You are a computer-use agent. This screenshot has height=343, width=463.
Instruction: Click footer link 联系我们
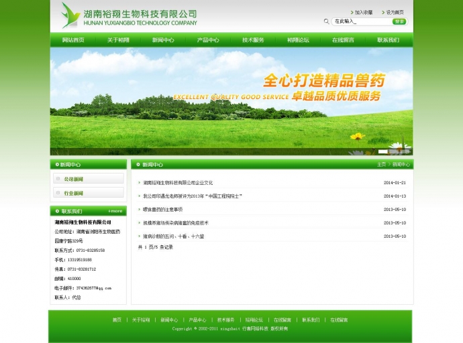tap(311, 320)
